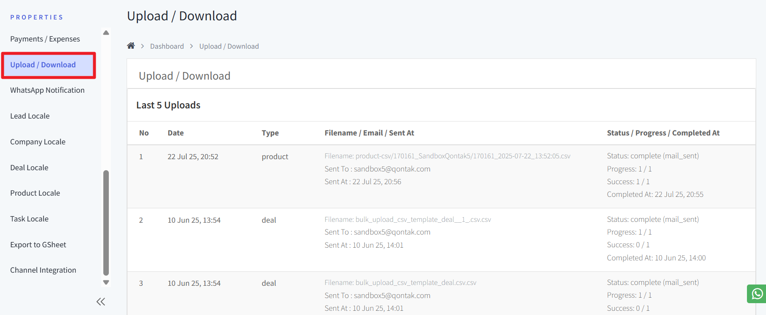Open Company Locale in sidebar
This screenshot has width=766, height=315.
click(38, 142)
